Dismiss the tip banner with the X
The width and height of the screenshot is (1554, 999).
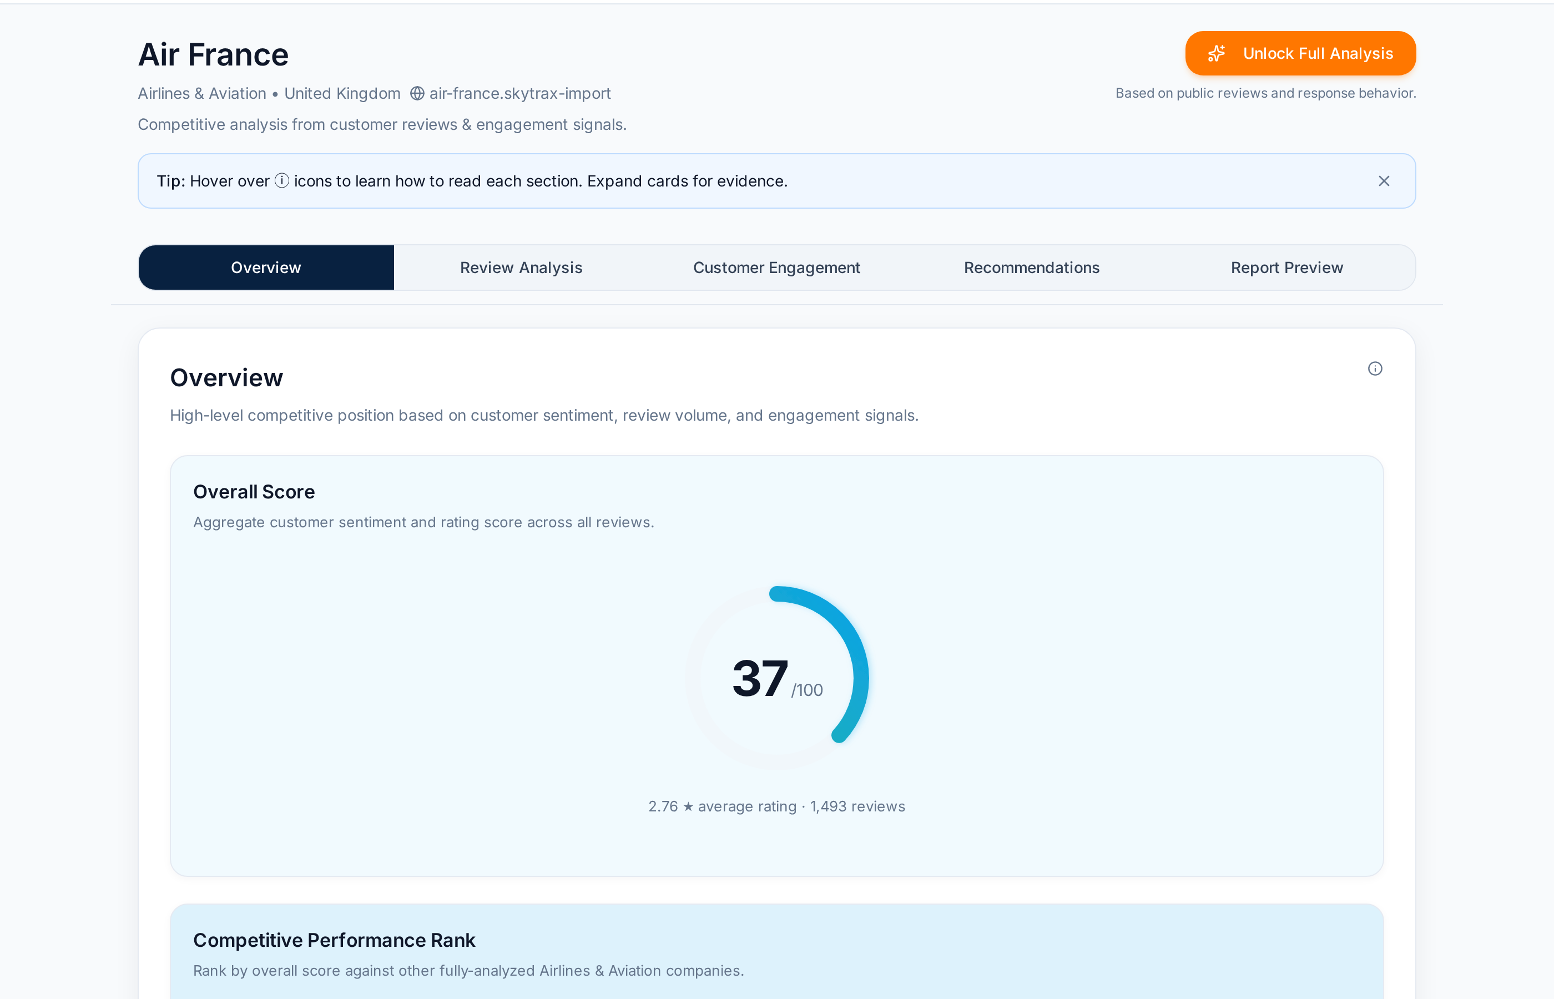coord(1384,181)
